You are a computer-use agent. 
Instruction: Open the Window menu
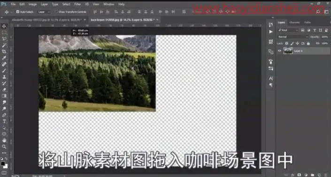(x=109, y=4)
